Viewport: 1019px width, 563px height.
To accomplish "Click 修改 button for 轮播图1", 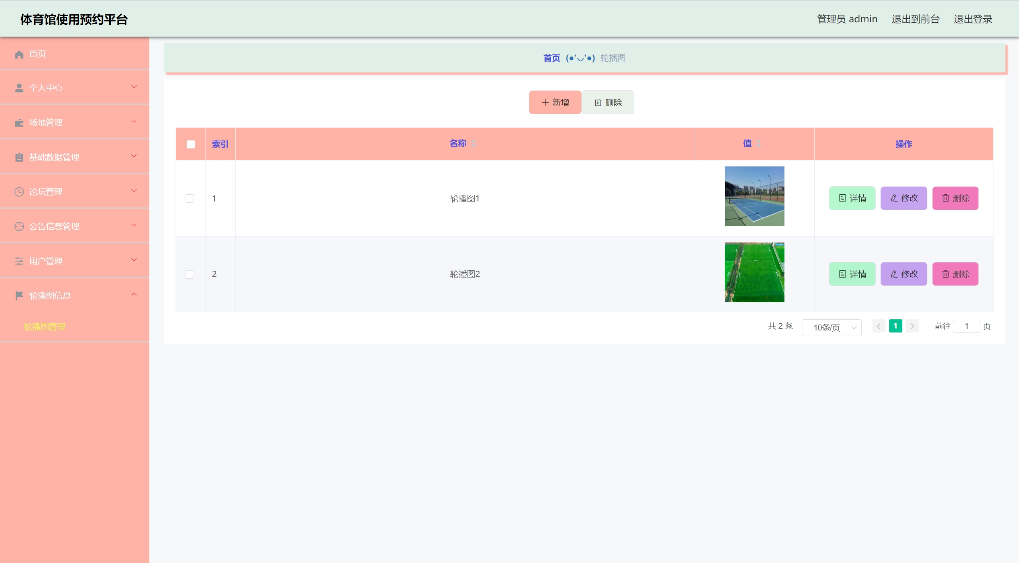I will point(904,198).
